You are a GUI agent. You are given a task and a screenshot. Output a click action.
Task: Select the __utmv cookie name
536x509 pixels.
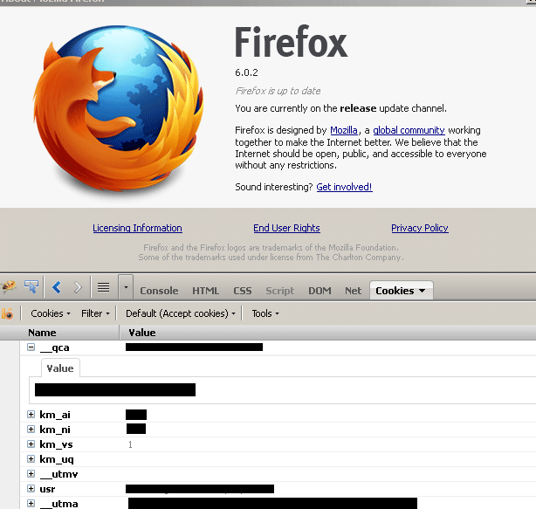(x=58, y=474)
